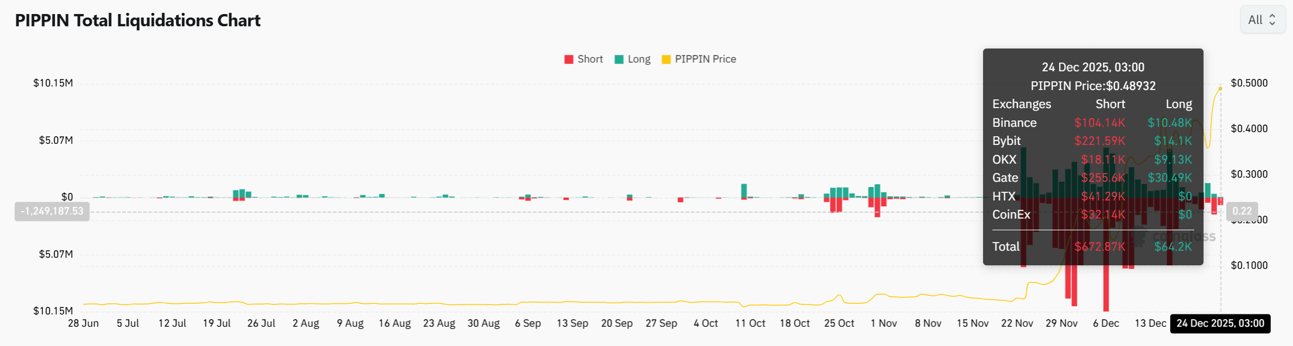Click the -1,249,187.53 value label on left axis
The image size is (1293, 346).
pyautogui.click(x=51, y=211)
